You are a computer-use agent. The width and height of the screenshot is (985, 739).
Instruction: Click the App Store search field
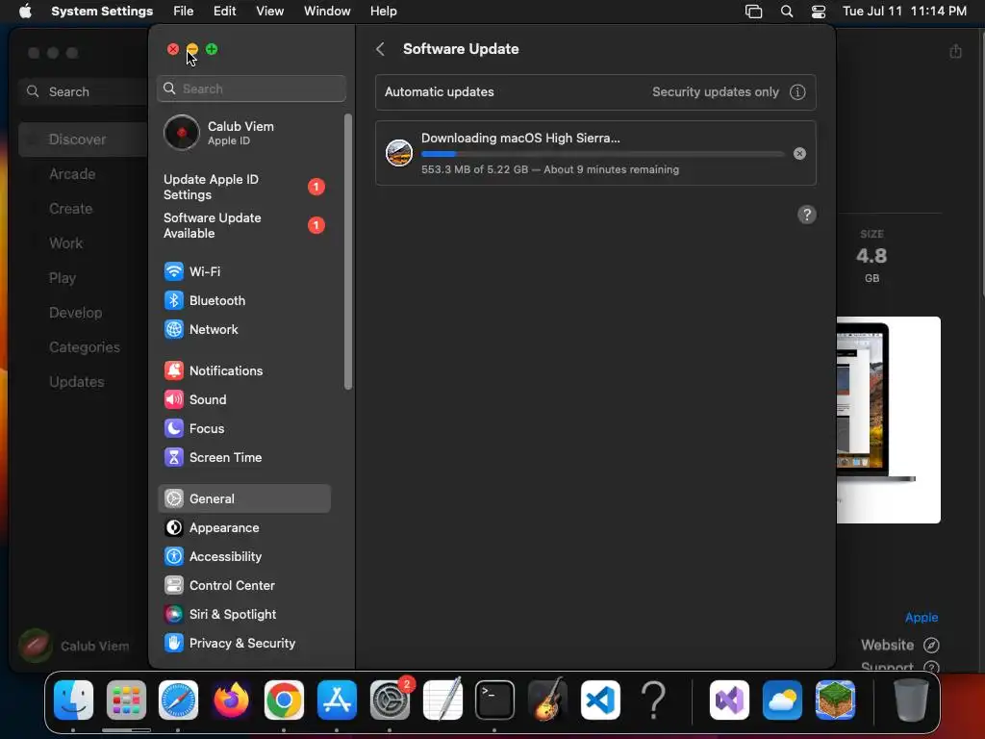click(x=84, y=91)
